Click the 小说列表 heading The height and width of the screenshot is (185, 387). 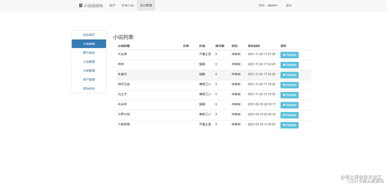[123, 37]
